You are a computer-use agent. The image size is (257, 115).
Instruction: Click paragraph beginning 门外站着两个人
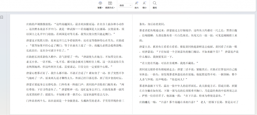coord(75,101)
